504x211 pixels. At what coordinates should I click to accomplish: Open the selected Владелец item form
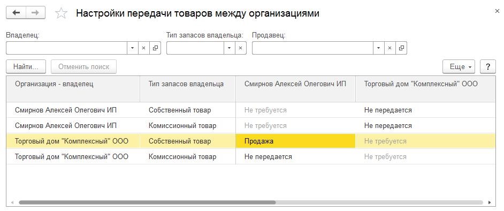155,48
